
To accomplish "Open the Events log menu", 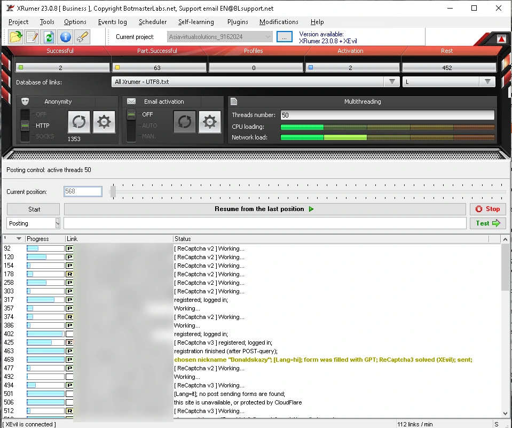I will point(112,22).
